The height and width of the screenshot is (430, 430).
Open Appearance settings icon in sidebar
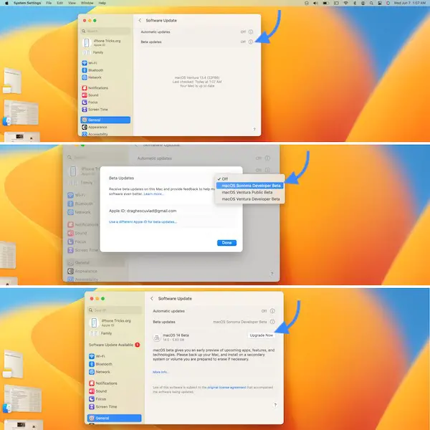[85, 127]
